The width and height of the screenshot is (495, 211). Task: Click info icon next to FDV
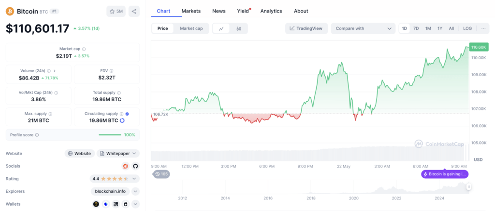click(x=112, y=71)
